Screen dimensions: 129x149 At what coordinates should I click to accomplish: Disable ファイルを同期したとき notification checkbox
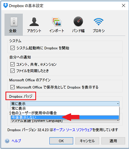13,71
